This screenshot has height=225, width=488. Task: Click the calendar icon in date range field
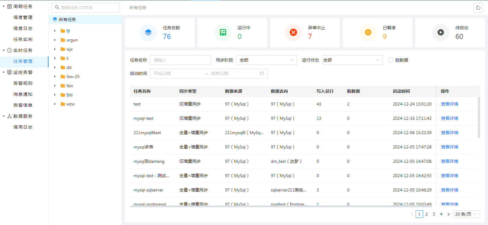262,73
